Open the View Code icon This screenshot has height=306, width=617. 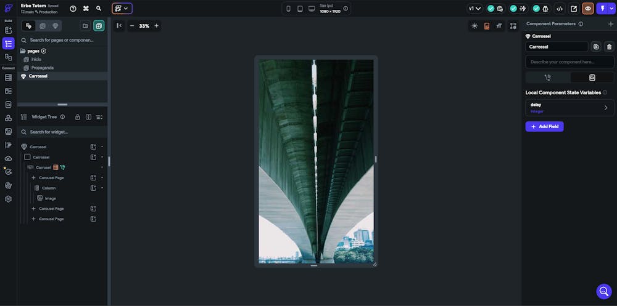[x=560, y=9]
